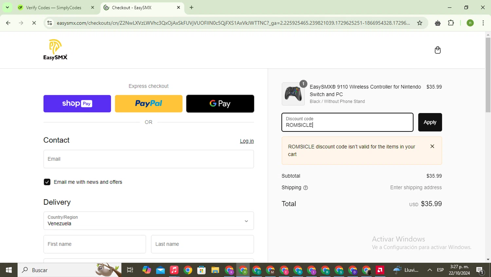The image size is (491, 277).
Task: Open the Mail app in taskbar
Action: pos(160,270)
